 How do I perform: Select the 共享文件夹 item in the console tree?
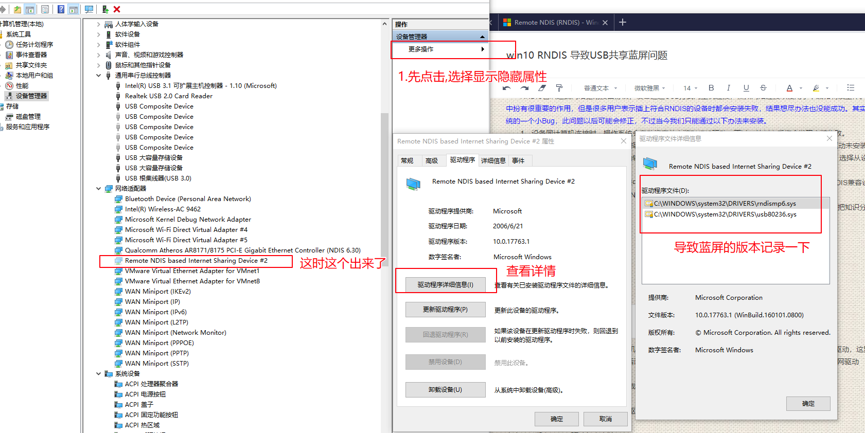click(31, 65)
